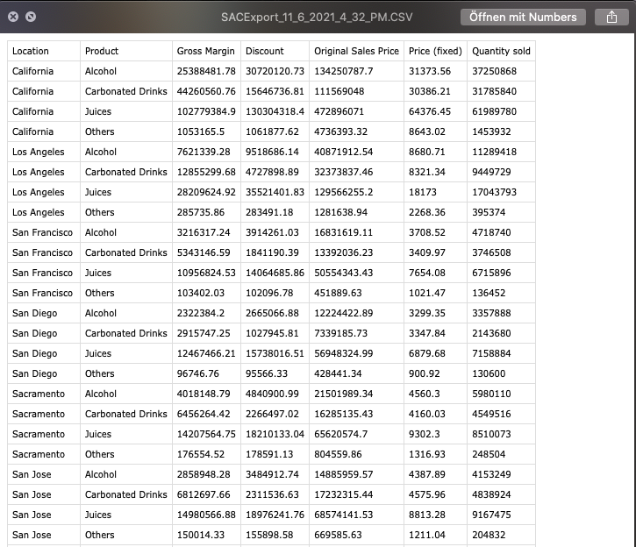Click Original Sales Price 134250787.7
The image size is (636, 547).
click(x=343, y=71)
